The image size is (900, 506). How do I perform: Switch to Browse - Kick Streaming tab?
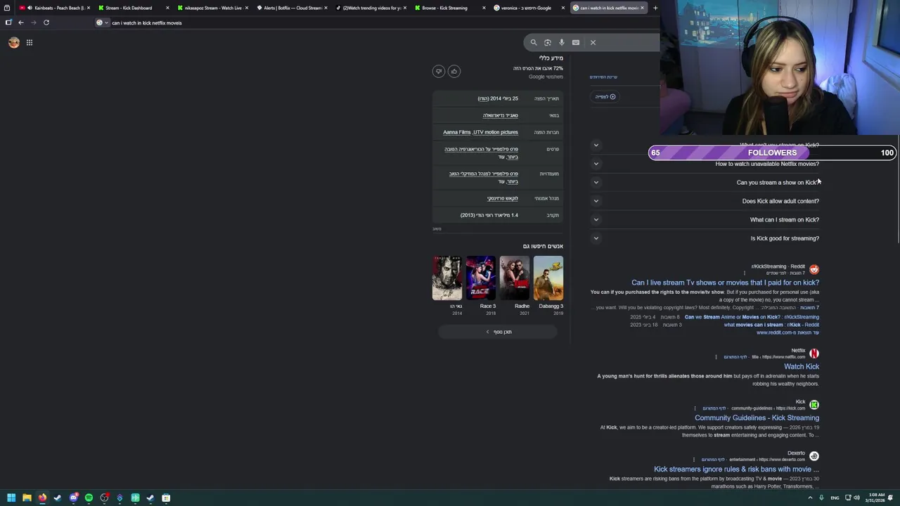(x=449, y=8)
